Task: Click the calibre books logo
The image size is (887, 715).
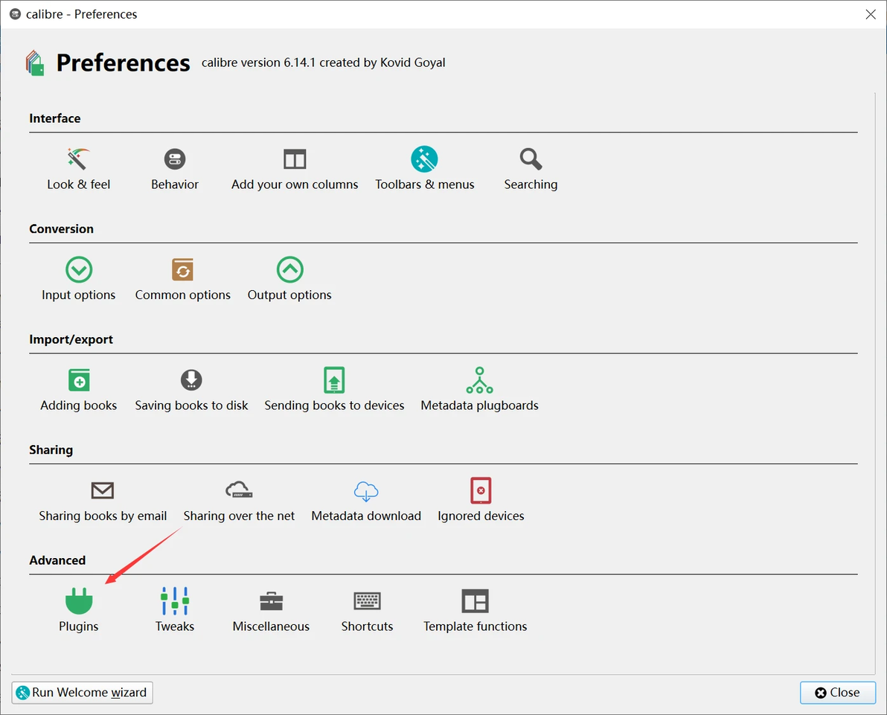Action: tap(35, 62)
